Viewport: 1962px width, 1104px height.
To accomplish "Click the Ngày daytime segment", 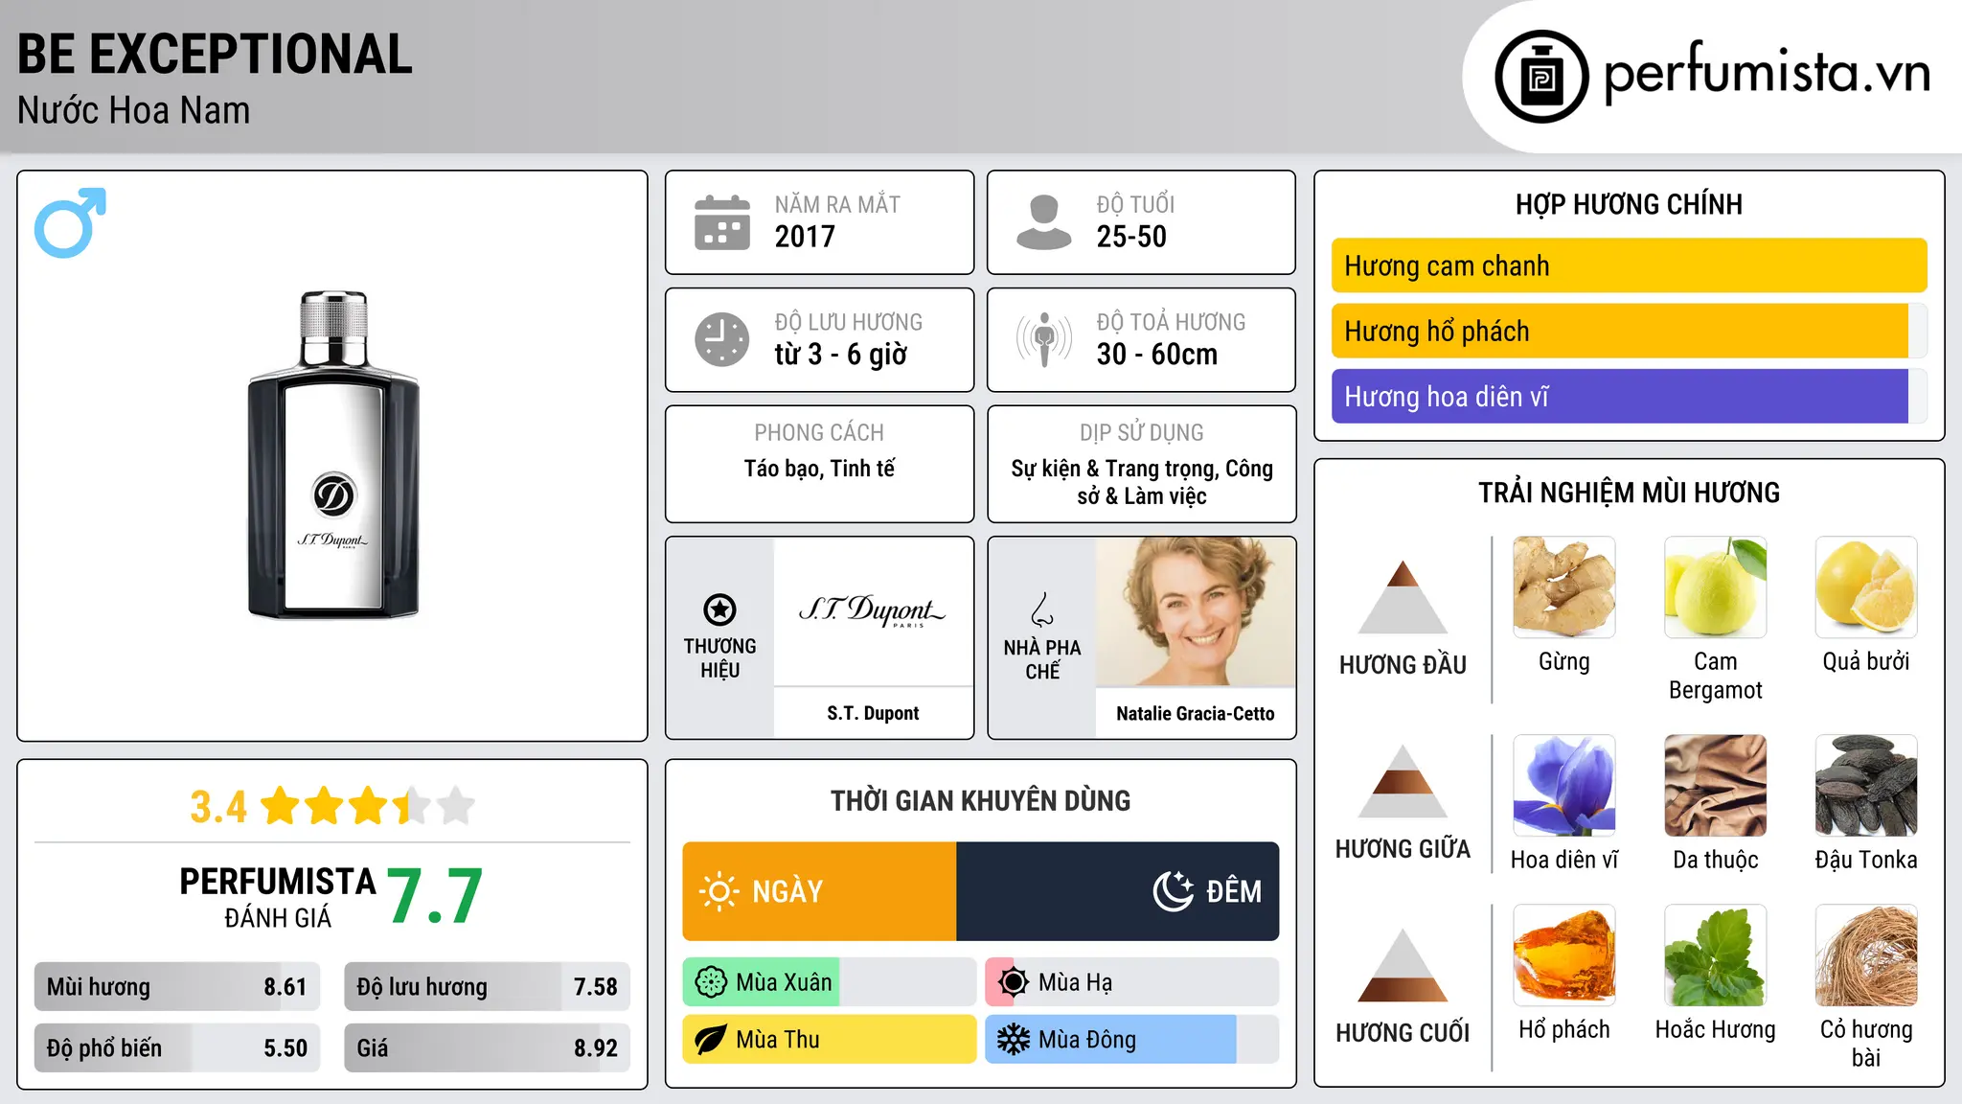I will 819,891.
